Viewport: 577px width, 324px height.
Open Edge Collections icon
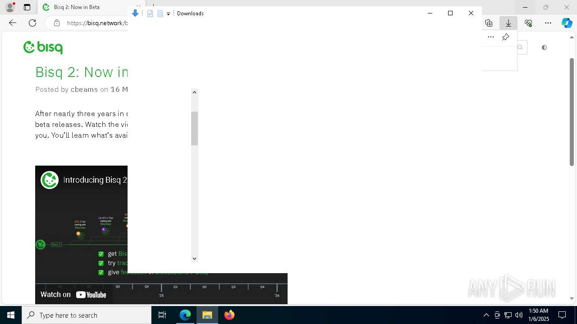point(489,23)
